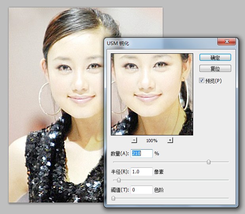Click the threshold slider handle

coord(113,198)
